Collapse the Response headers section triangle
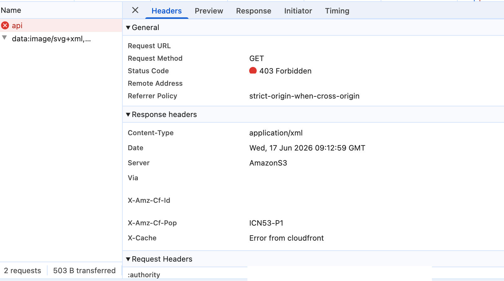 pyautogui.click(x=128, y=115)
